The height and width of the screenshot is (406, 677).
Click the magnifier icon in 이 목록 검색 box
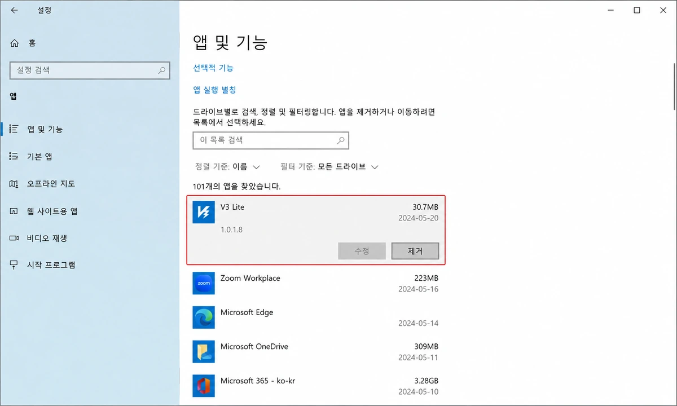(341, 140)
